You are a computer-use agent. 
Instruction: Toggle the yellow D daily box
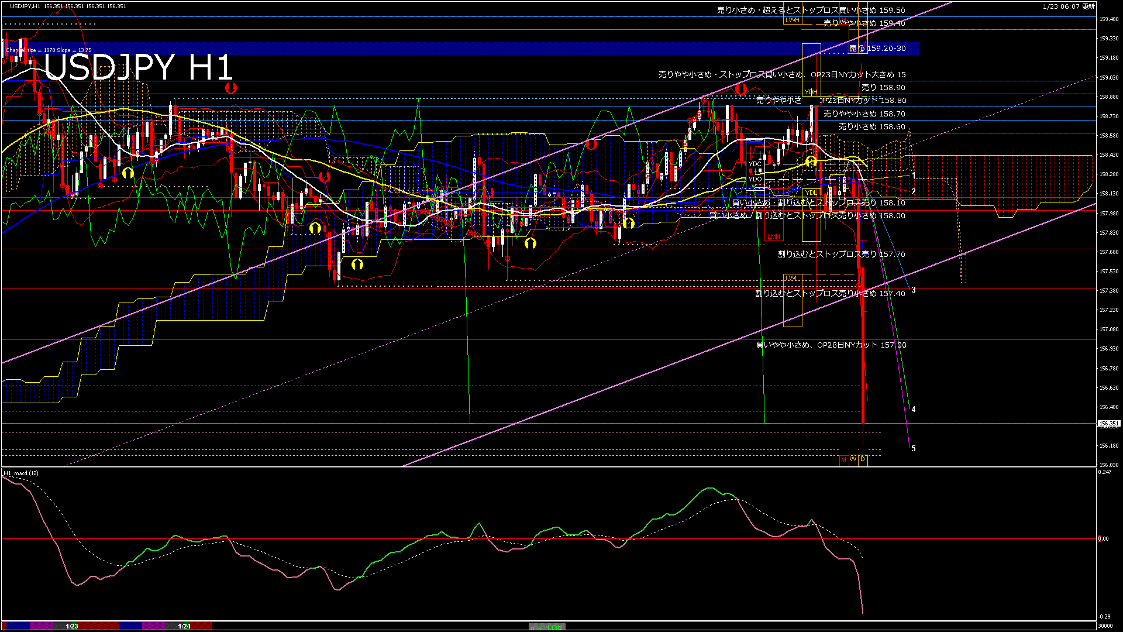[x=863, y=460]
